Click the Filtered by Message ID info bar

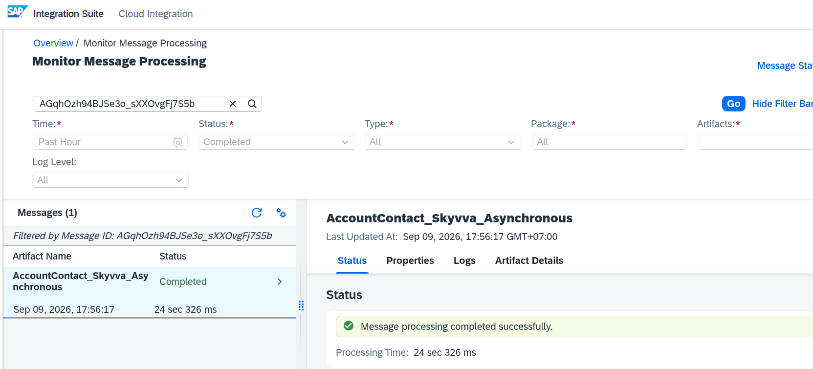coord(150,236)
